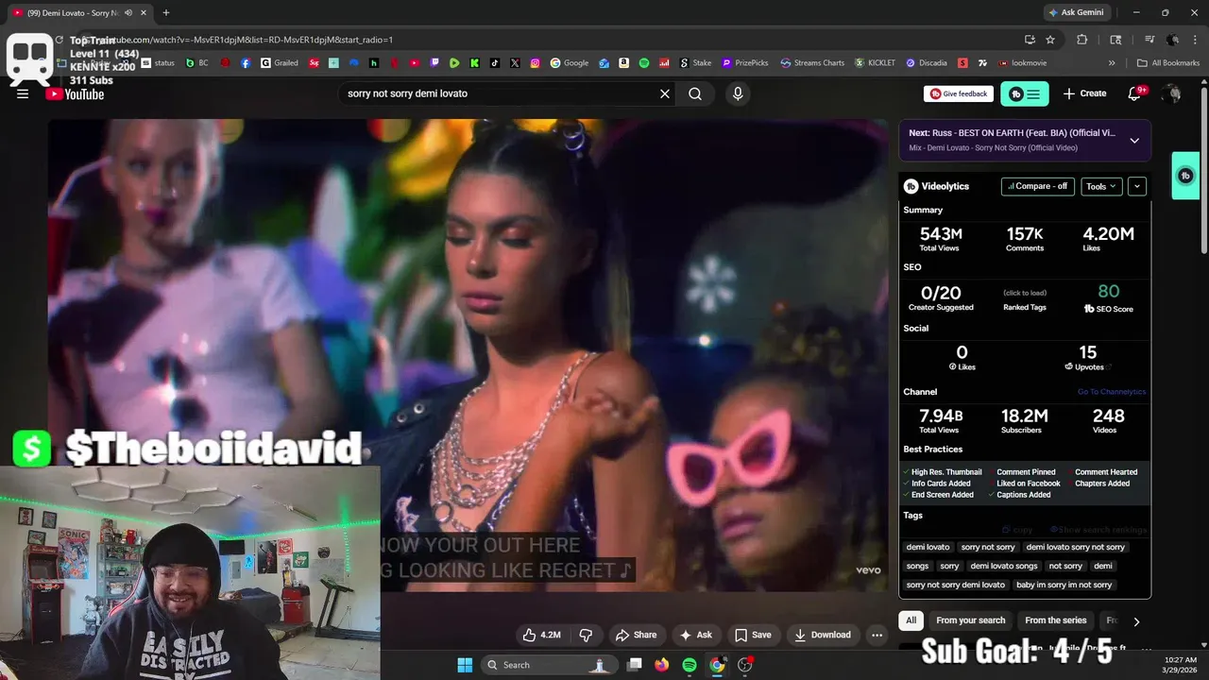The width and height of the screenshot is (1209, 680).
Task: Open Chrome extensions puzzle icon
Action: click(1082, 40)
